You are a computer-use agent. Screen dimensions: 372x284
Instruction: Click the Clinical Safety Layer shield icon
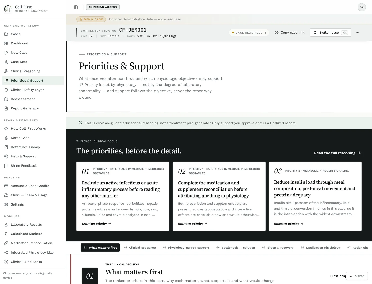click(x=6, y=90)
